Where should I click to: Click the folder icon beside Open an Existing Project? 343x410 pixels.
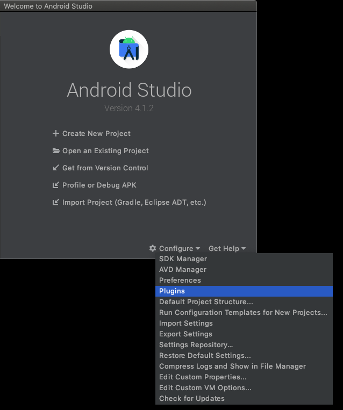(56, 150)
